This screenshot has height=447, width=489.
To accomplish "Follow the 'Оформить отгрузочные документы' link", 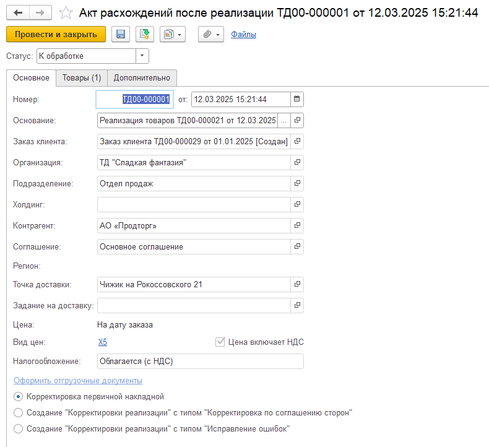I will tap(78, 380).
